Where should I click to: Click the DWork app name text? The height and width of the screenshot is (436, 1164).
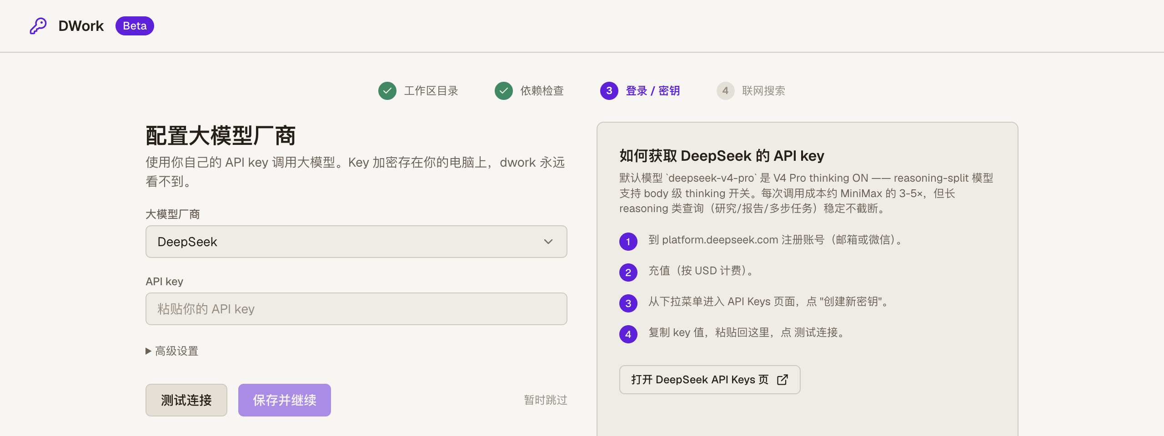tap(81, 26)
